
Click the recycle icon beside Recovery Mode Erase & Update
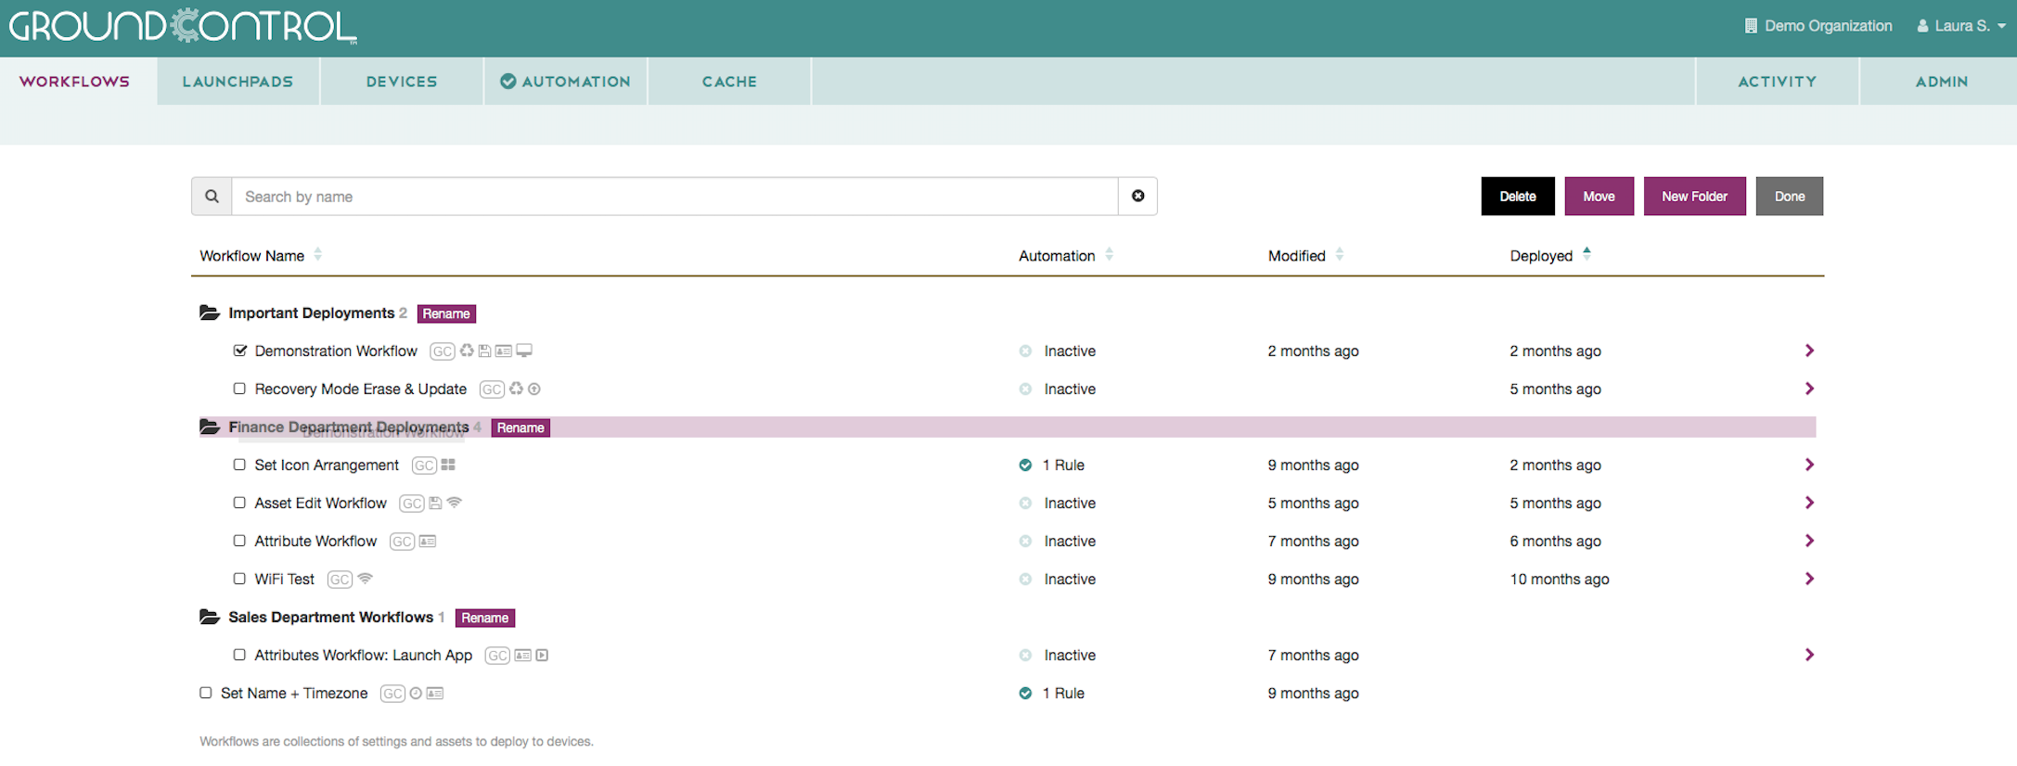(x=516, y=389)
